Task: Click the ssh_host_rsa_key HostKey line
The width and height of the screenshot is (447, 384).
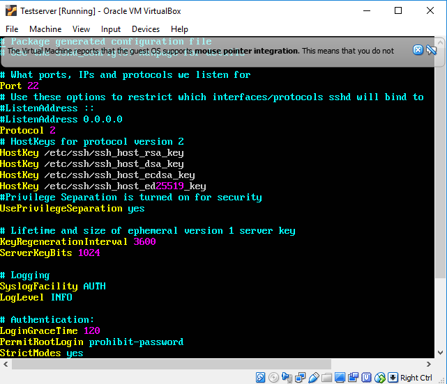Action: click(x=92, y=153)
